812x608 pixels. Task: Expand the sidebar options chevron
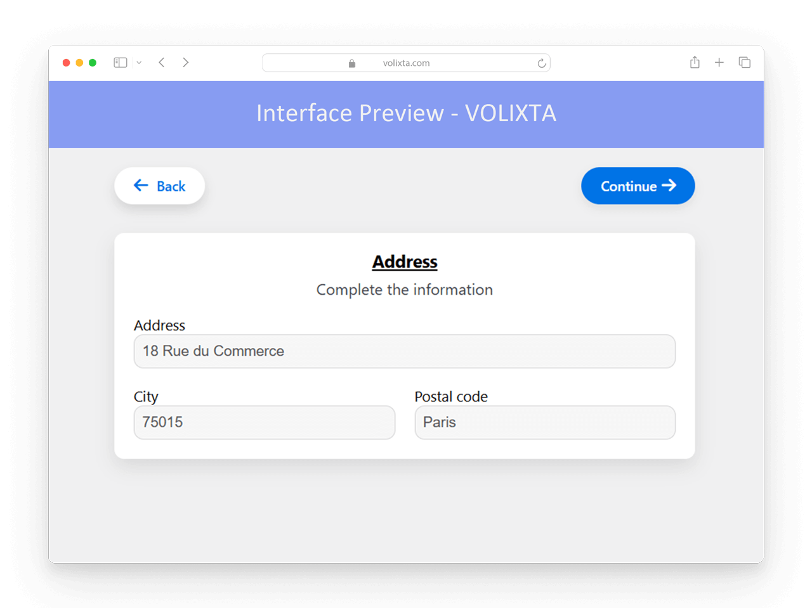pos(139,63)
